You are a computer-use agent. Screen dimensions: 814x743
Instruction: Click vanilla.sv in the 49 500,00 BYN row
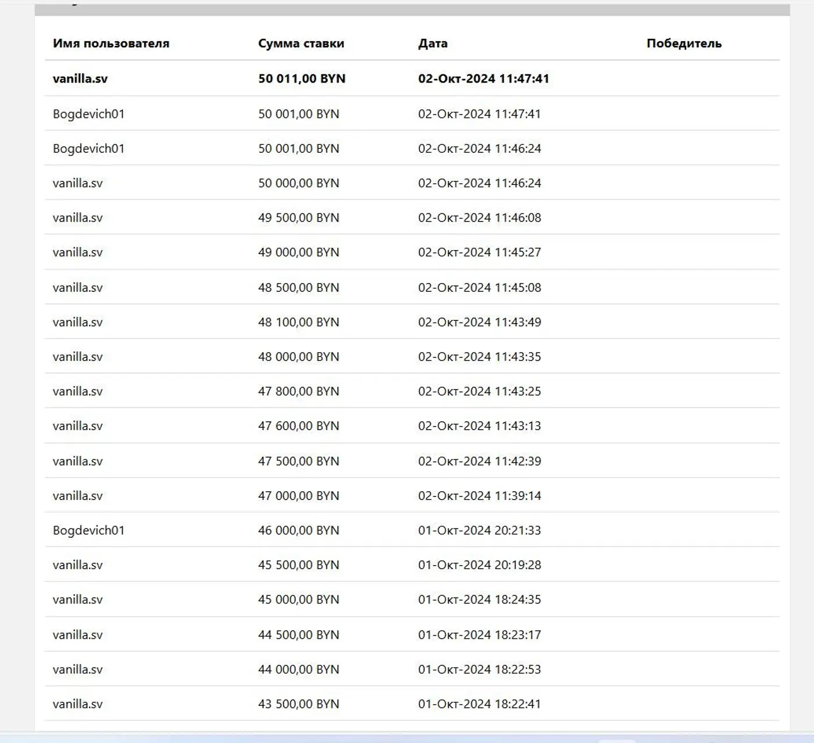coord(77,217)
